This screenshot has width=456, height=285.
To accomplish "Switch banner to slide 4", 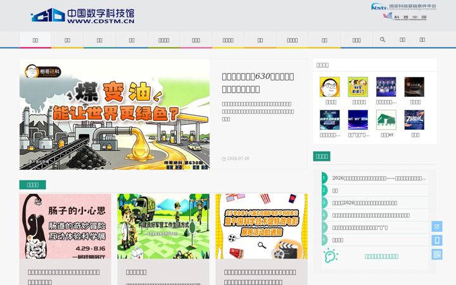I will pos(196,167).
